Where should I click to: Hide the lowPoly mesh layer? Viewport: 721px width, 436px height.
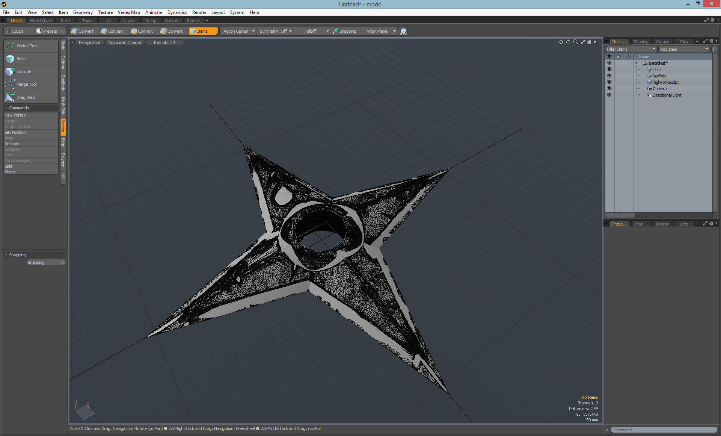609,76
